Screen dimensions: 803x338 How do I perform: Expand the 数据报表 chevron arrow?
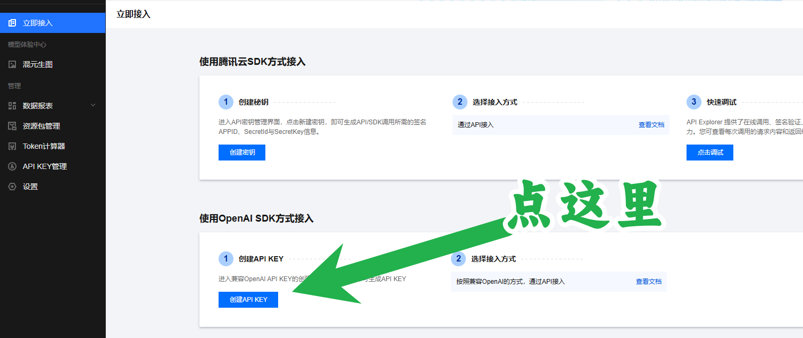pos(93,105)
